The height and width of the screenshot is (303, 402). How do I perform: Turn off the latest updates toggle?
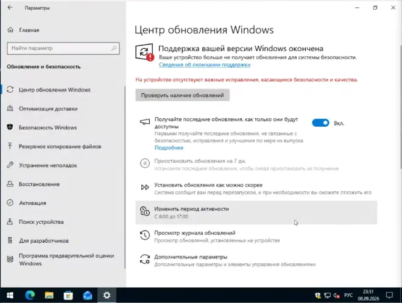(x=320, y=123)
